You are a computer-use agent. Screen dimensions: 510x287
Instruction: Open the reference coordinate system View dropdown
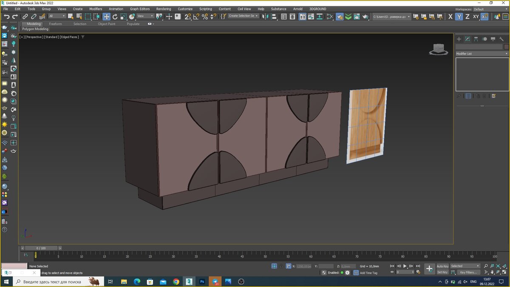click(x=144, y=16)
